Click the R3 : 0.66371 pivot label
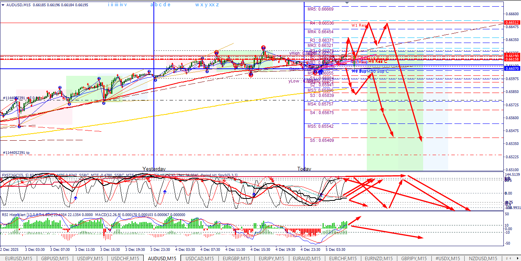The width and height of the screenshot is (521, 261). pyautogui.click(x=322, y=40)
